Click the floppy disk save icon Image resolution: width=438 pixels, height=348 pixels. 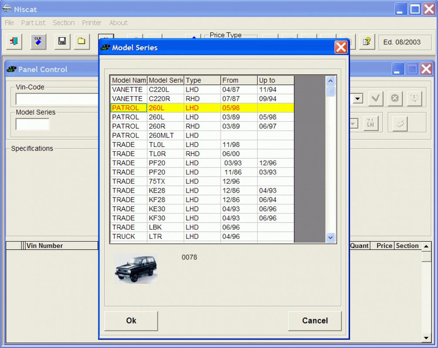(62, 42)
